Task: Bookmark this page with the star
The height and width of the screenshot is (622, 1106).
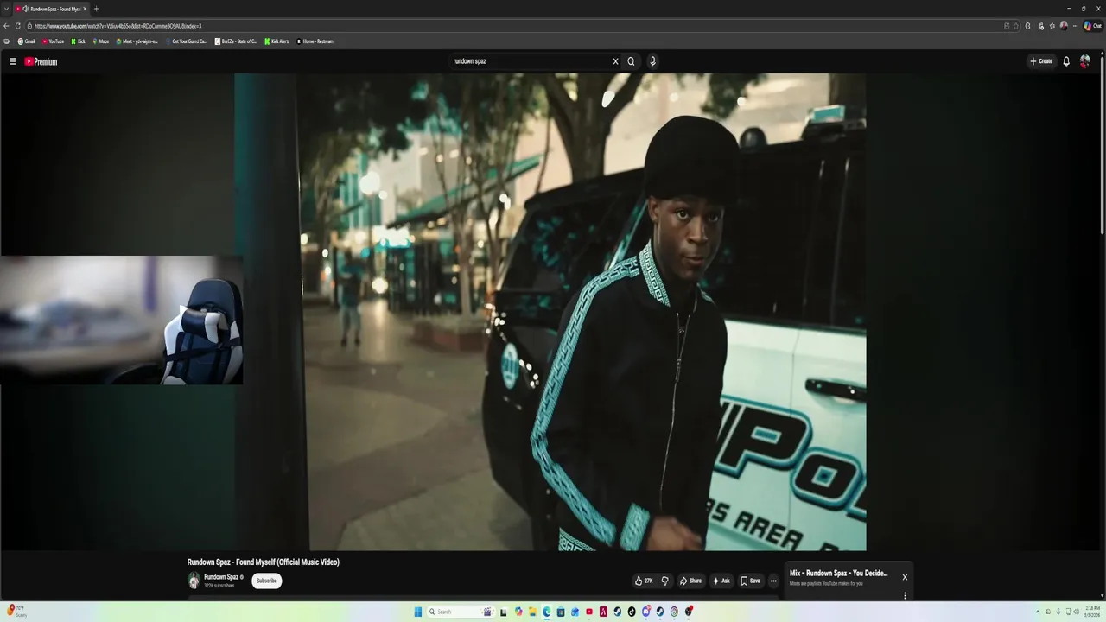Action: tap(1016, 26)
